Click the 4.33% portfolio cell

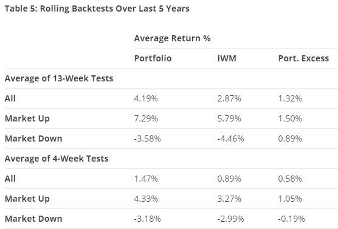coord(146,199)
